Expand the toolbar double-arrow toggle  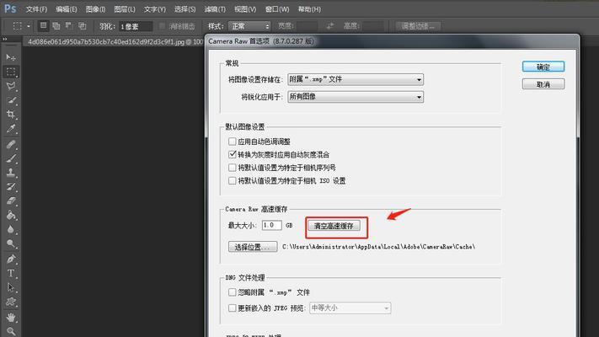(x=4, y=39)
